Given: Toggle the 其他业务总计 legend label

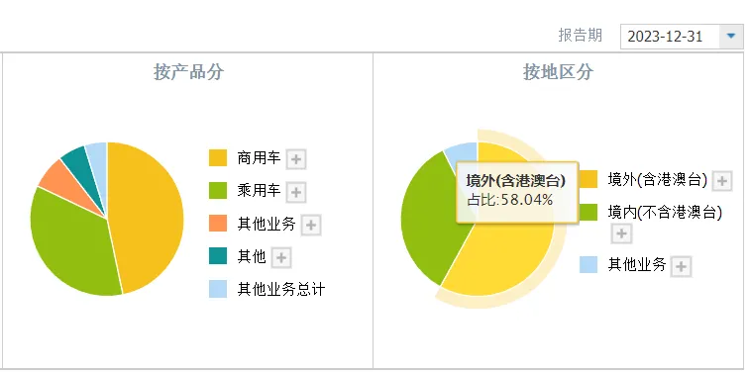Looking at the screenshot, I should [x=281, y=289].
